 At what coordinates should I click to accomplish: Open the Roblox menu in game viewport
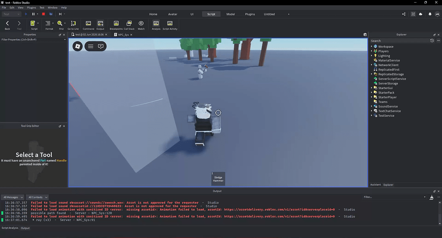point(78,46)
